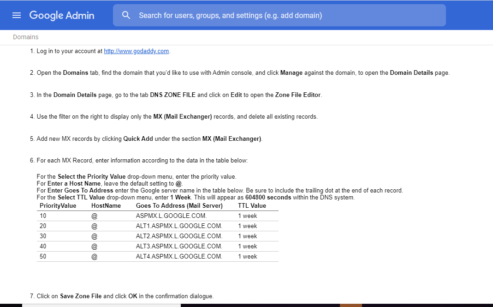Click the bold '604800 seconds' text

point(268,198)
